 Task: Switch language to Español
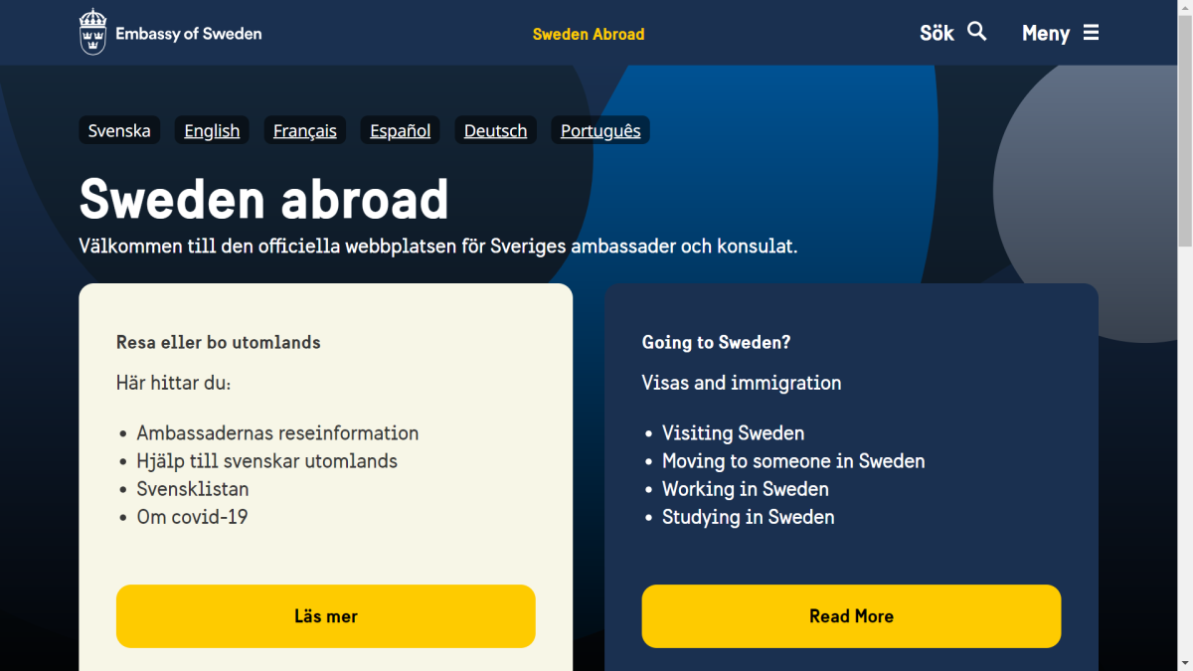tap(401, 130)
